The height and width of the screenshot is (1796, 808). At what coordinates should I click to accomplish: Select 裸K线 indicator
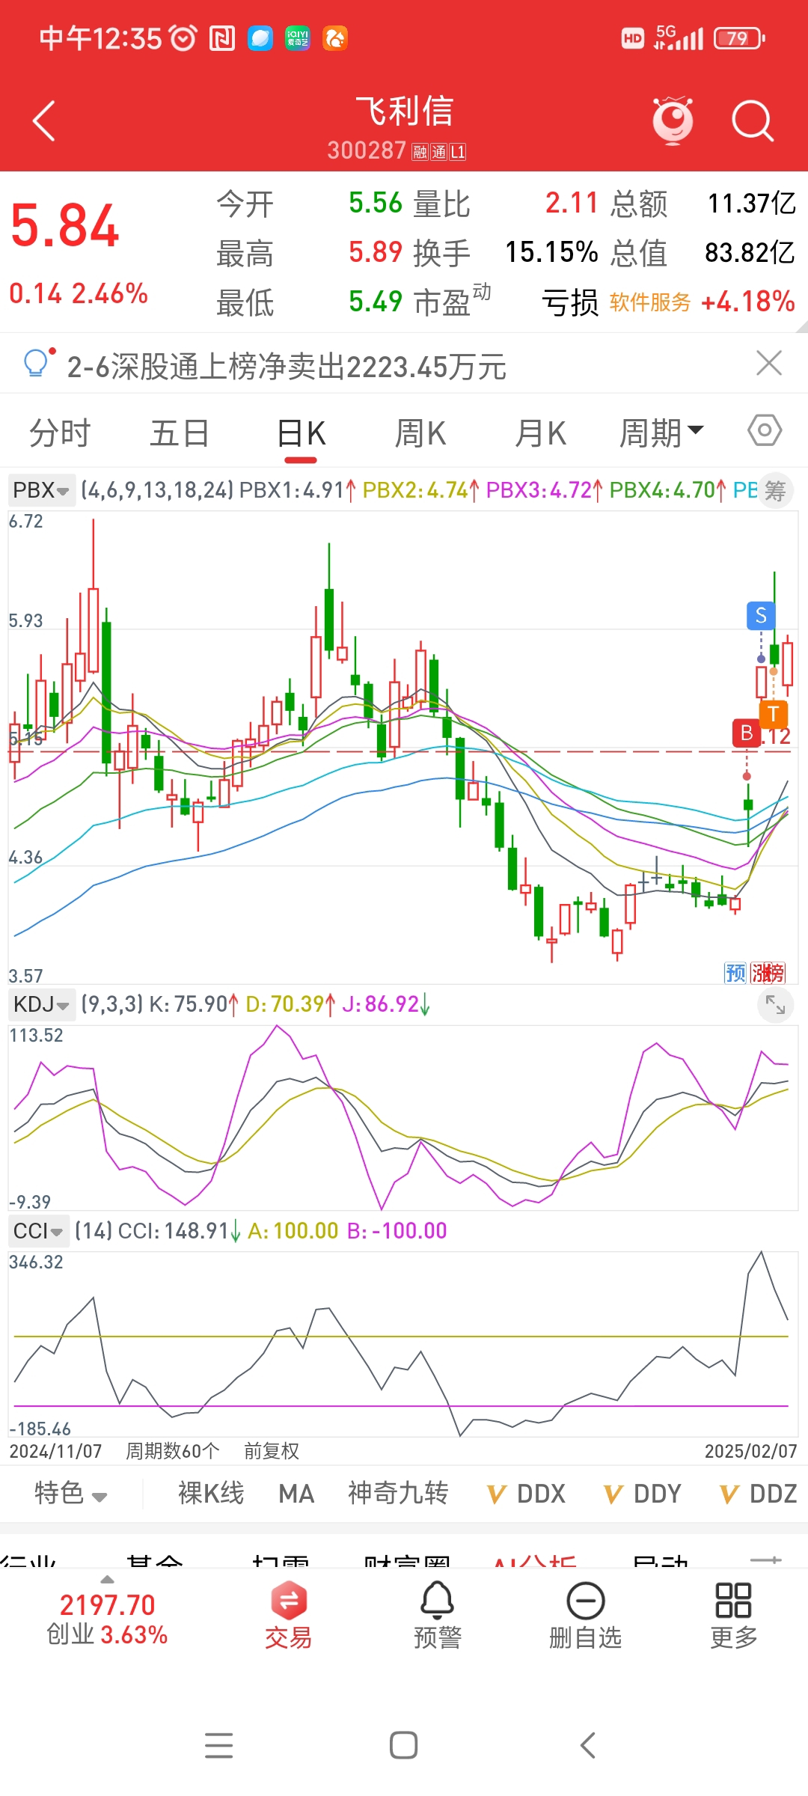point(211,1493)
